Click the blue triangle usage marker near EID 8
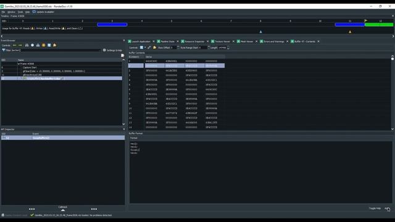 [x=260, y=32]
